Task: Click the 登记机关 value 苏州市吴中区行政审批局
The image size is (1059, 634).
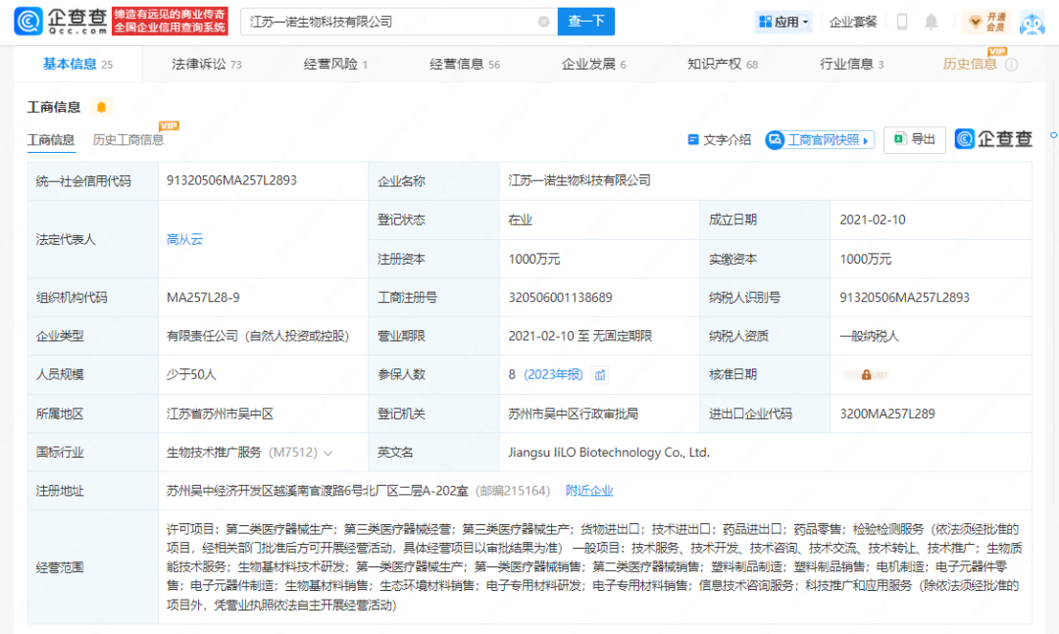Action: [573, 414]
